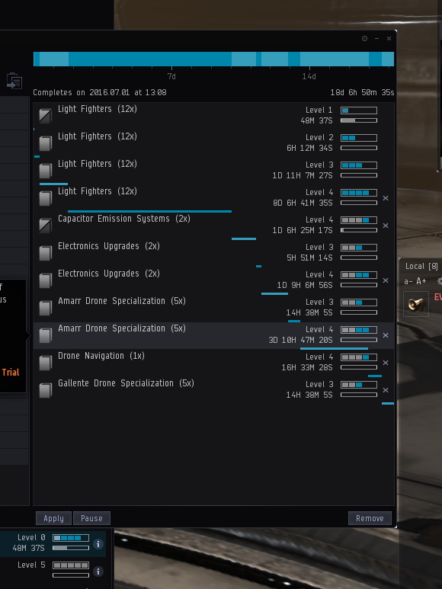
Task: Increase Local chat font size with A+
Action: pyautogui.click(x=421, y=281)
